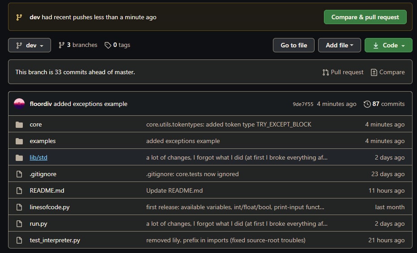Open the lib/std folder link
The height and width of the screenshot is (253, 417).
click(38, 158)
